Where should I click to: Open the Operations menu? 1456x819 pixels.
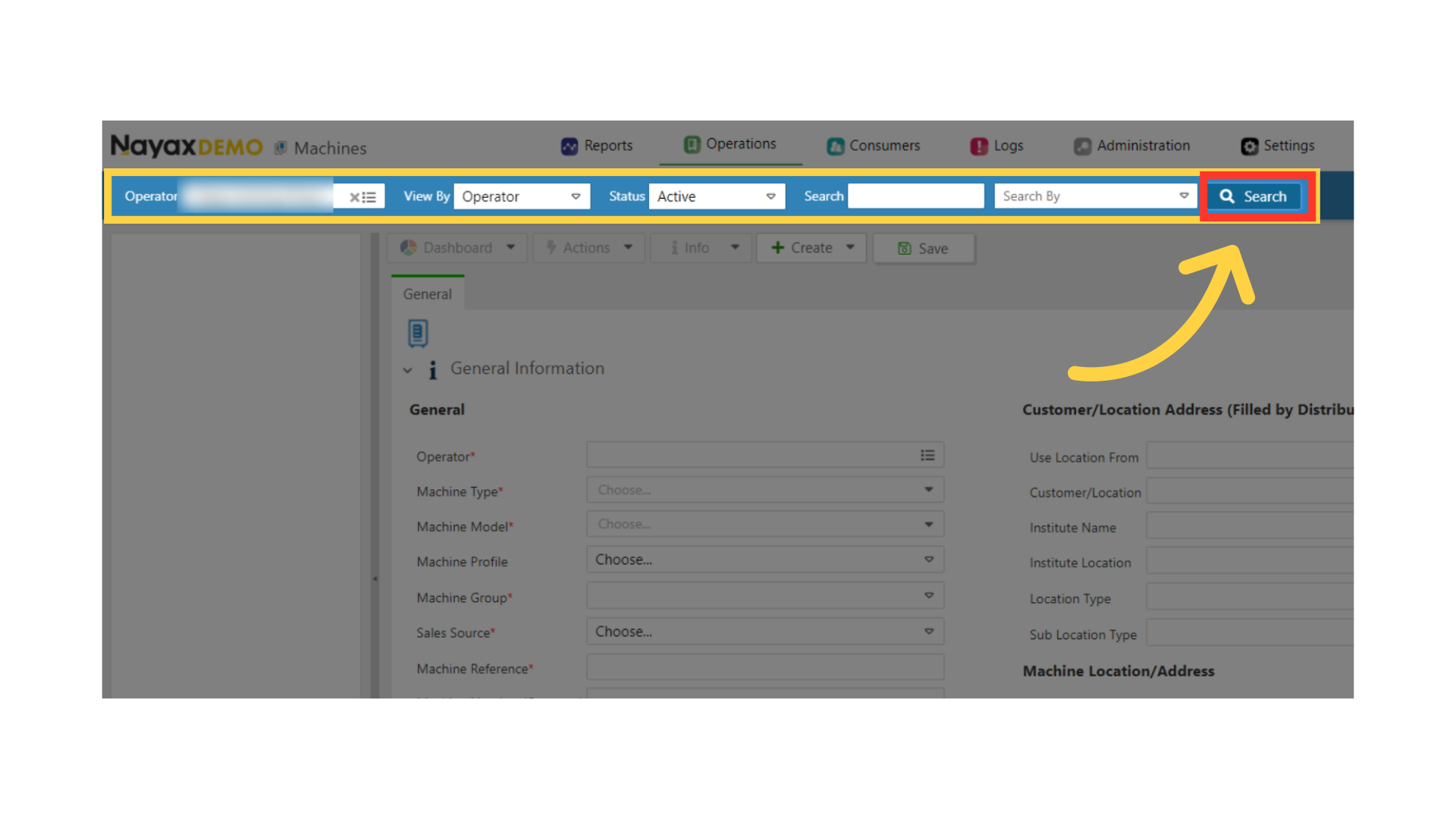730,144
